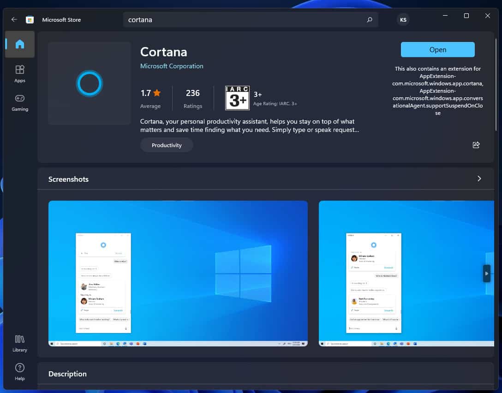Click the Age Rating: IARC 3+ text

pyautogui.click(x=275, y=104)
